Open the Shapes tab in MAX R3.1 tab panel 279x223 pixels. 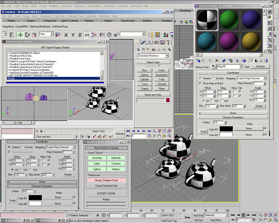(31, 20)
